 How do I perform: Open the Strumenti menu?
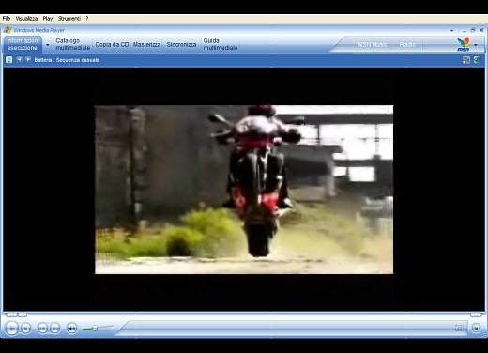click(69, 19)
